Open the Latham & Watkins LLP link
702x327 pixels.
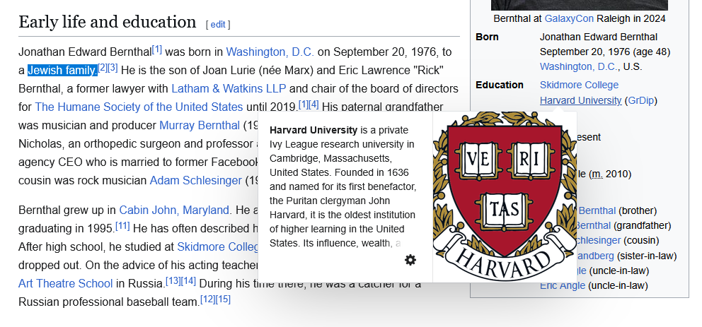point(229,88)
